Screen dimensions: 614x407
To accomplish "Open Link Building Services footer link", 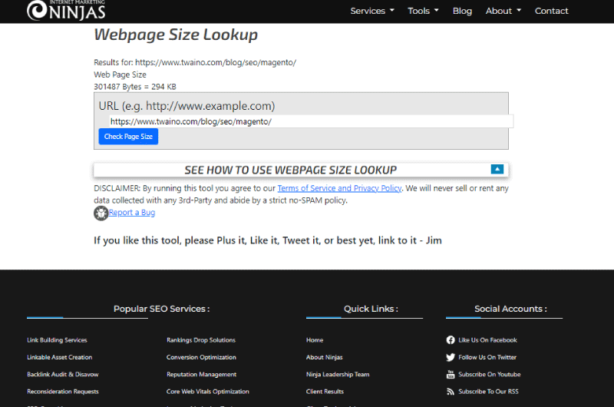I will pos(57,340).
